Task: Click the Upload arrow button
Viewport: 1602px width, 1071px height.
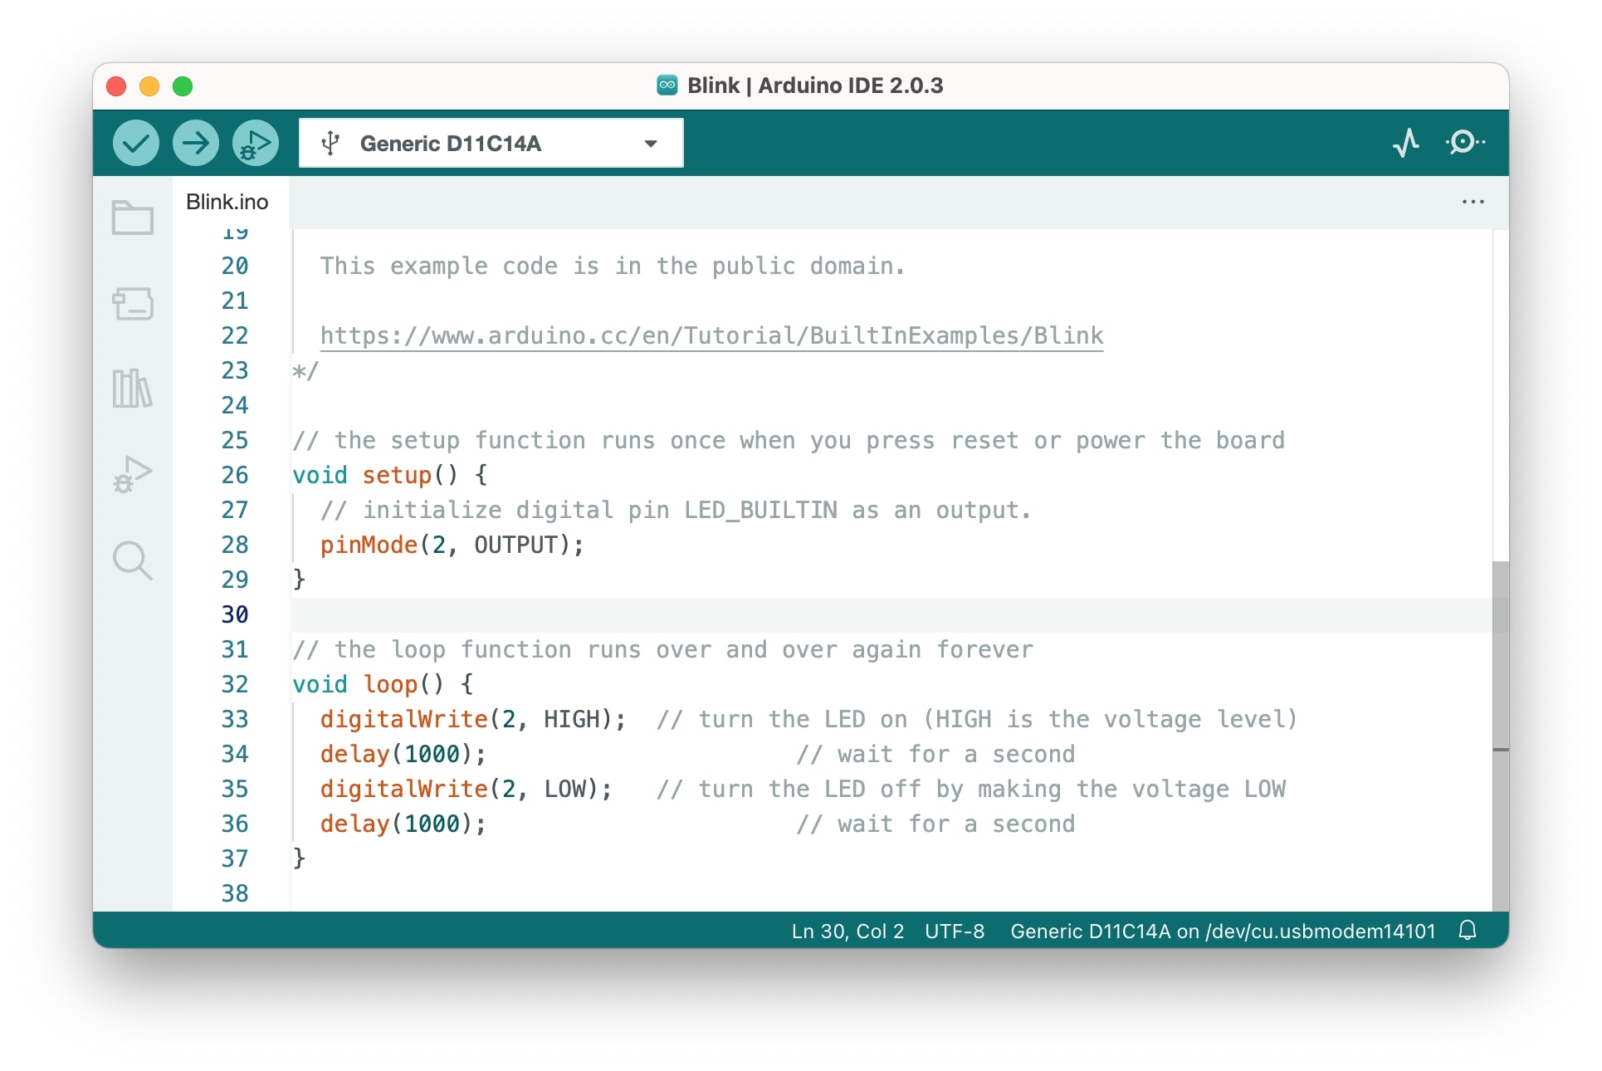Action: pos(196,143)
